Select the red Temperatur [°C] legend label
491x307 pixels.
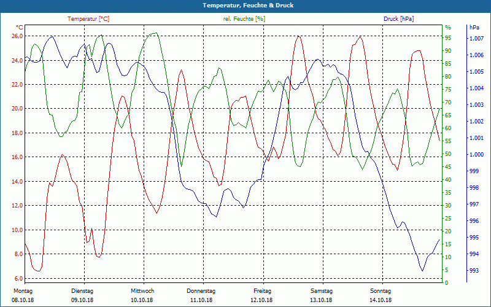(x=88, y=19)
